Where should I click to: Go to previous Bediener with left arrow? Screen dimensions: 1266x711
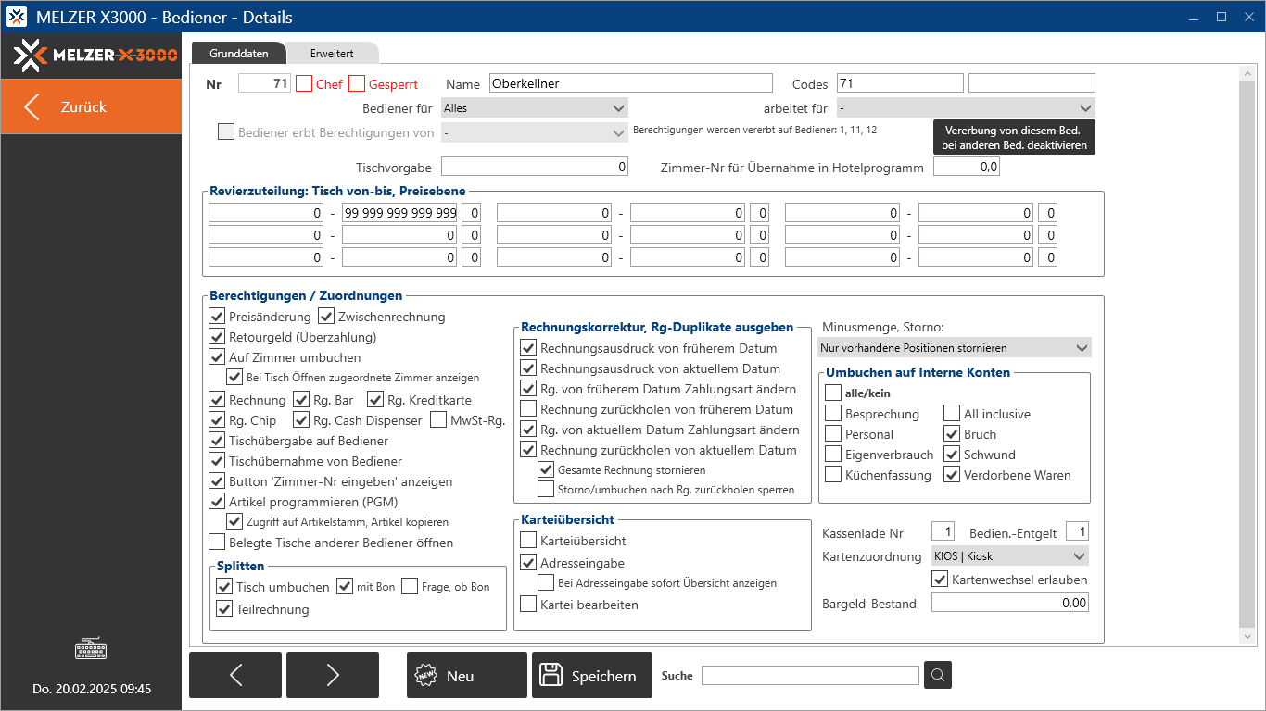click(x=235, y=675)
